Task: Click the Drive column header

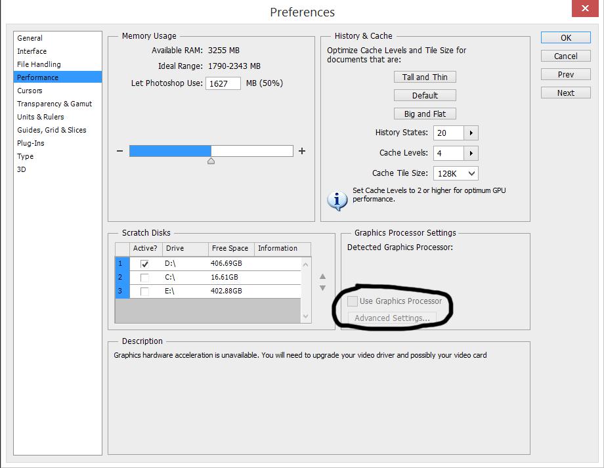Action: 185,249
